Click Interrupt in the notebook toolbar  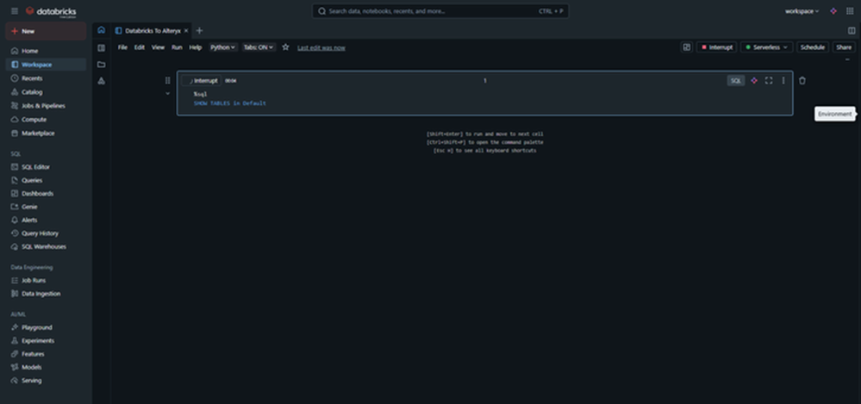point(716,47)
